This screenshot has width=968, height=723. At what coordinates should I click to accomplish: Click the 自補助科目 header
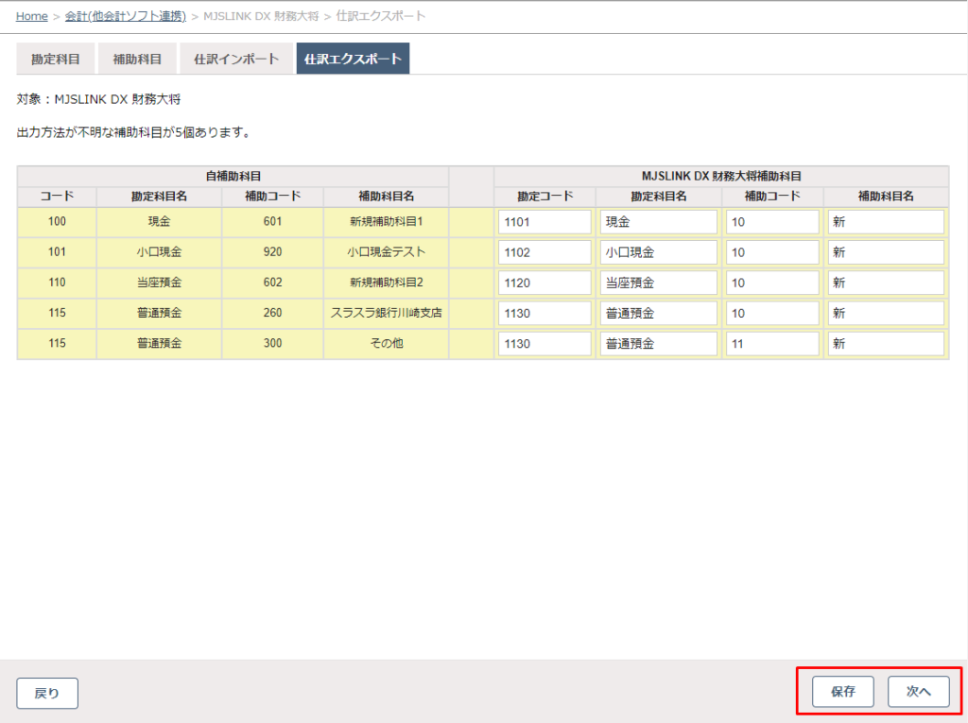(x=233, y=177)
